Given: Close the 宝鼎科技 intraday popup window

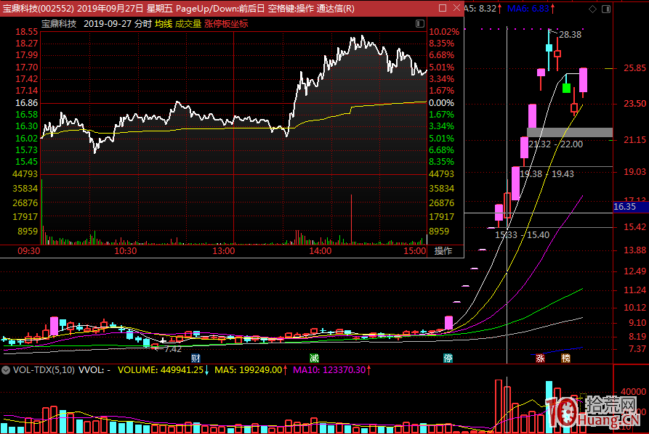Looking at the screenshot, I should point(456,8).
